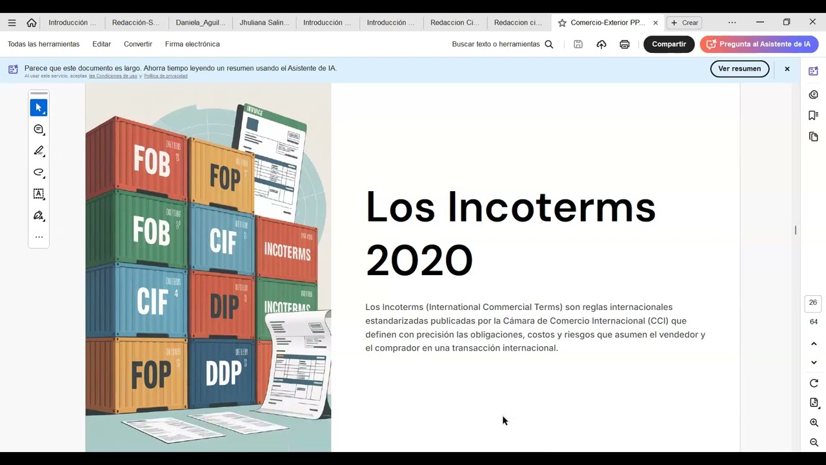This screenshot has width=826, height=465.
Task: Open the Editar menu
Action: coord(101,45)
